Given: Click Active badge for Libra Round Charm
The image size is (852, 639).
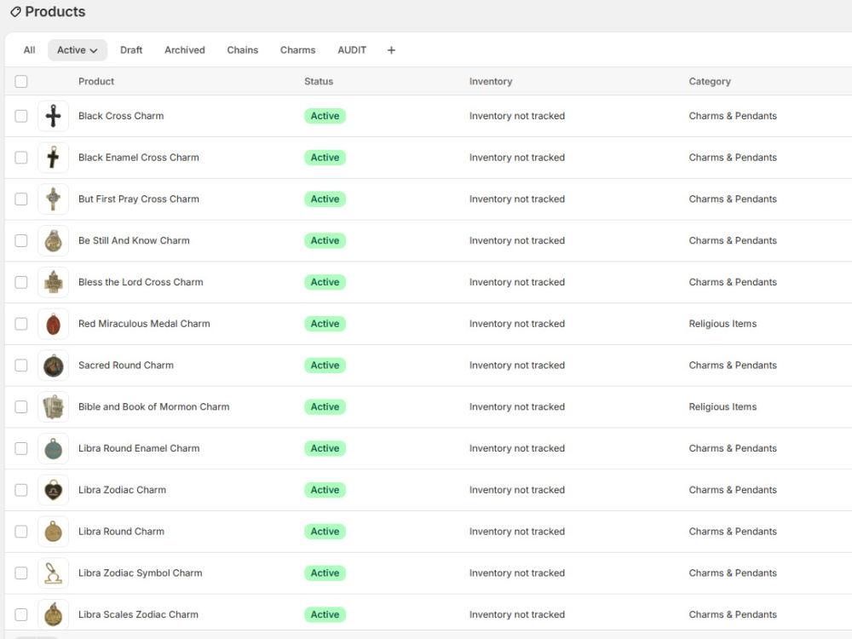Looking at the screenshot, I should click(325, 532).
